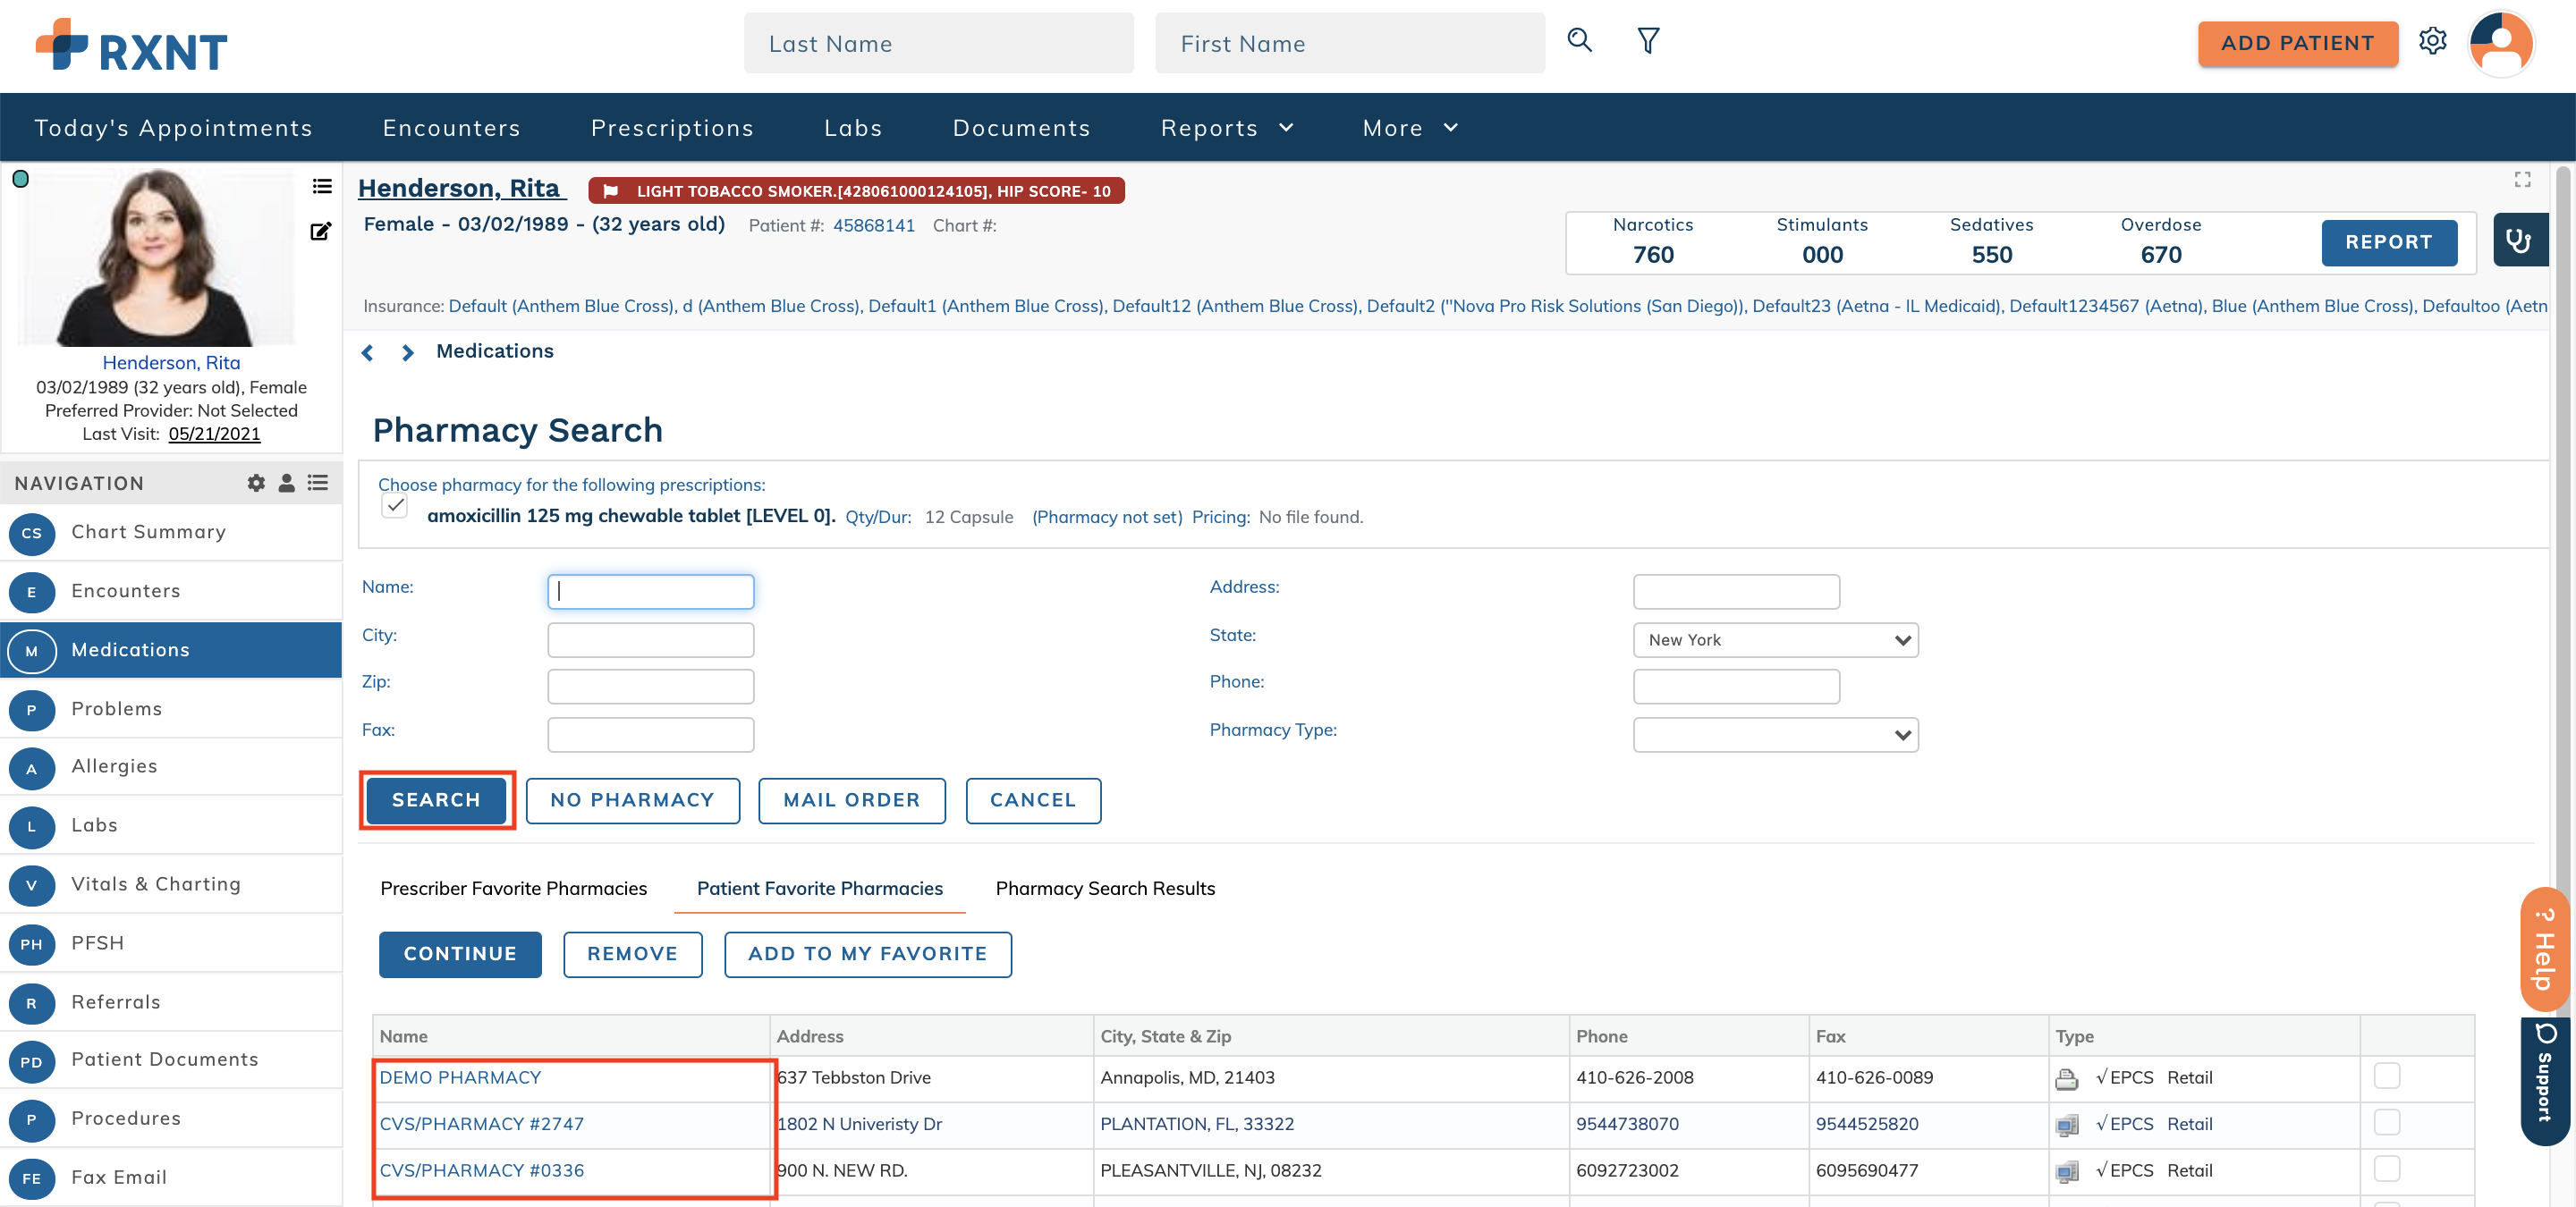Switch to Prescriber Favorite Pharmacies tab

coord(513,889)
